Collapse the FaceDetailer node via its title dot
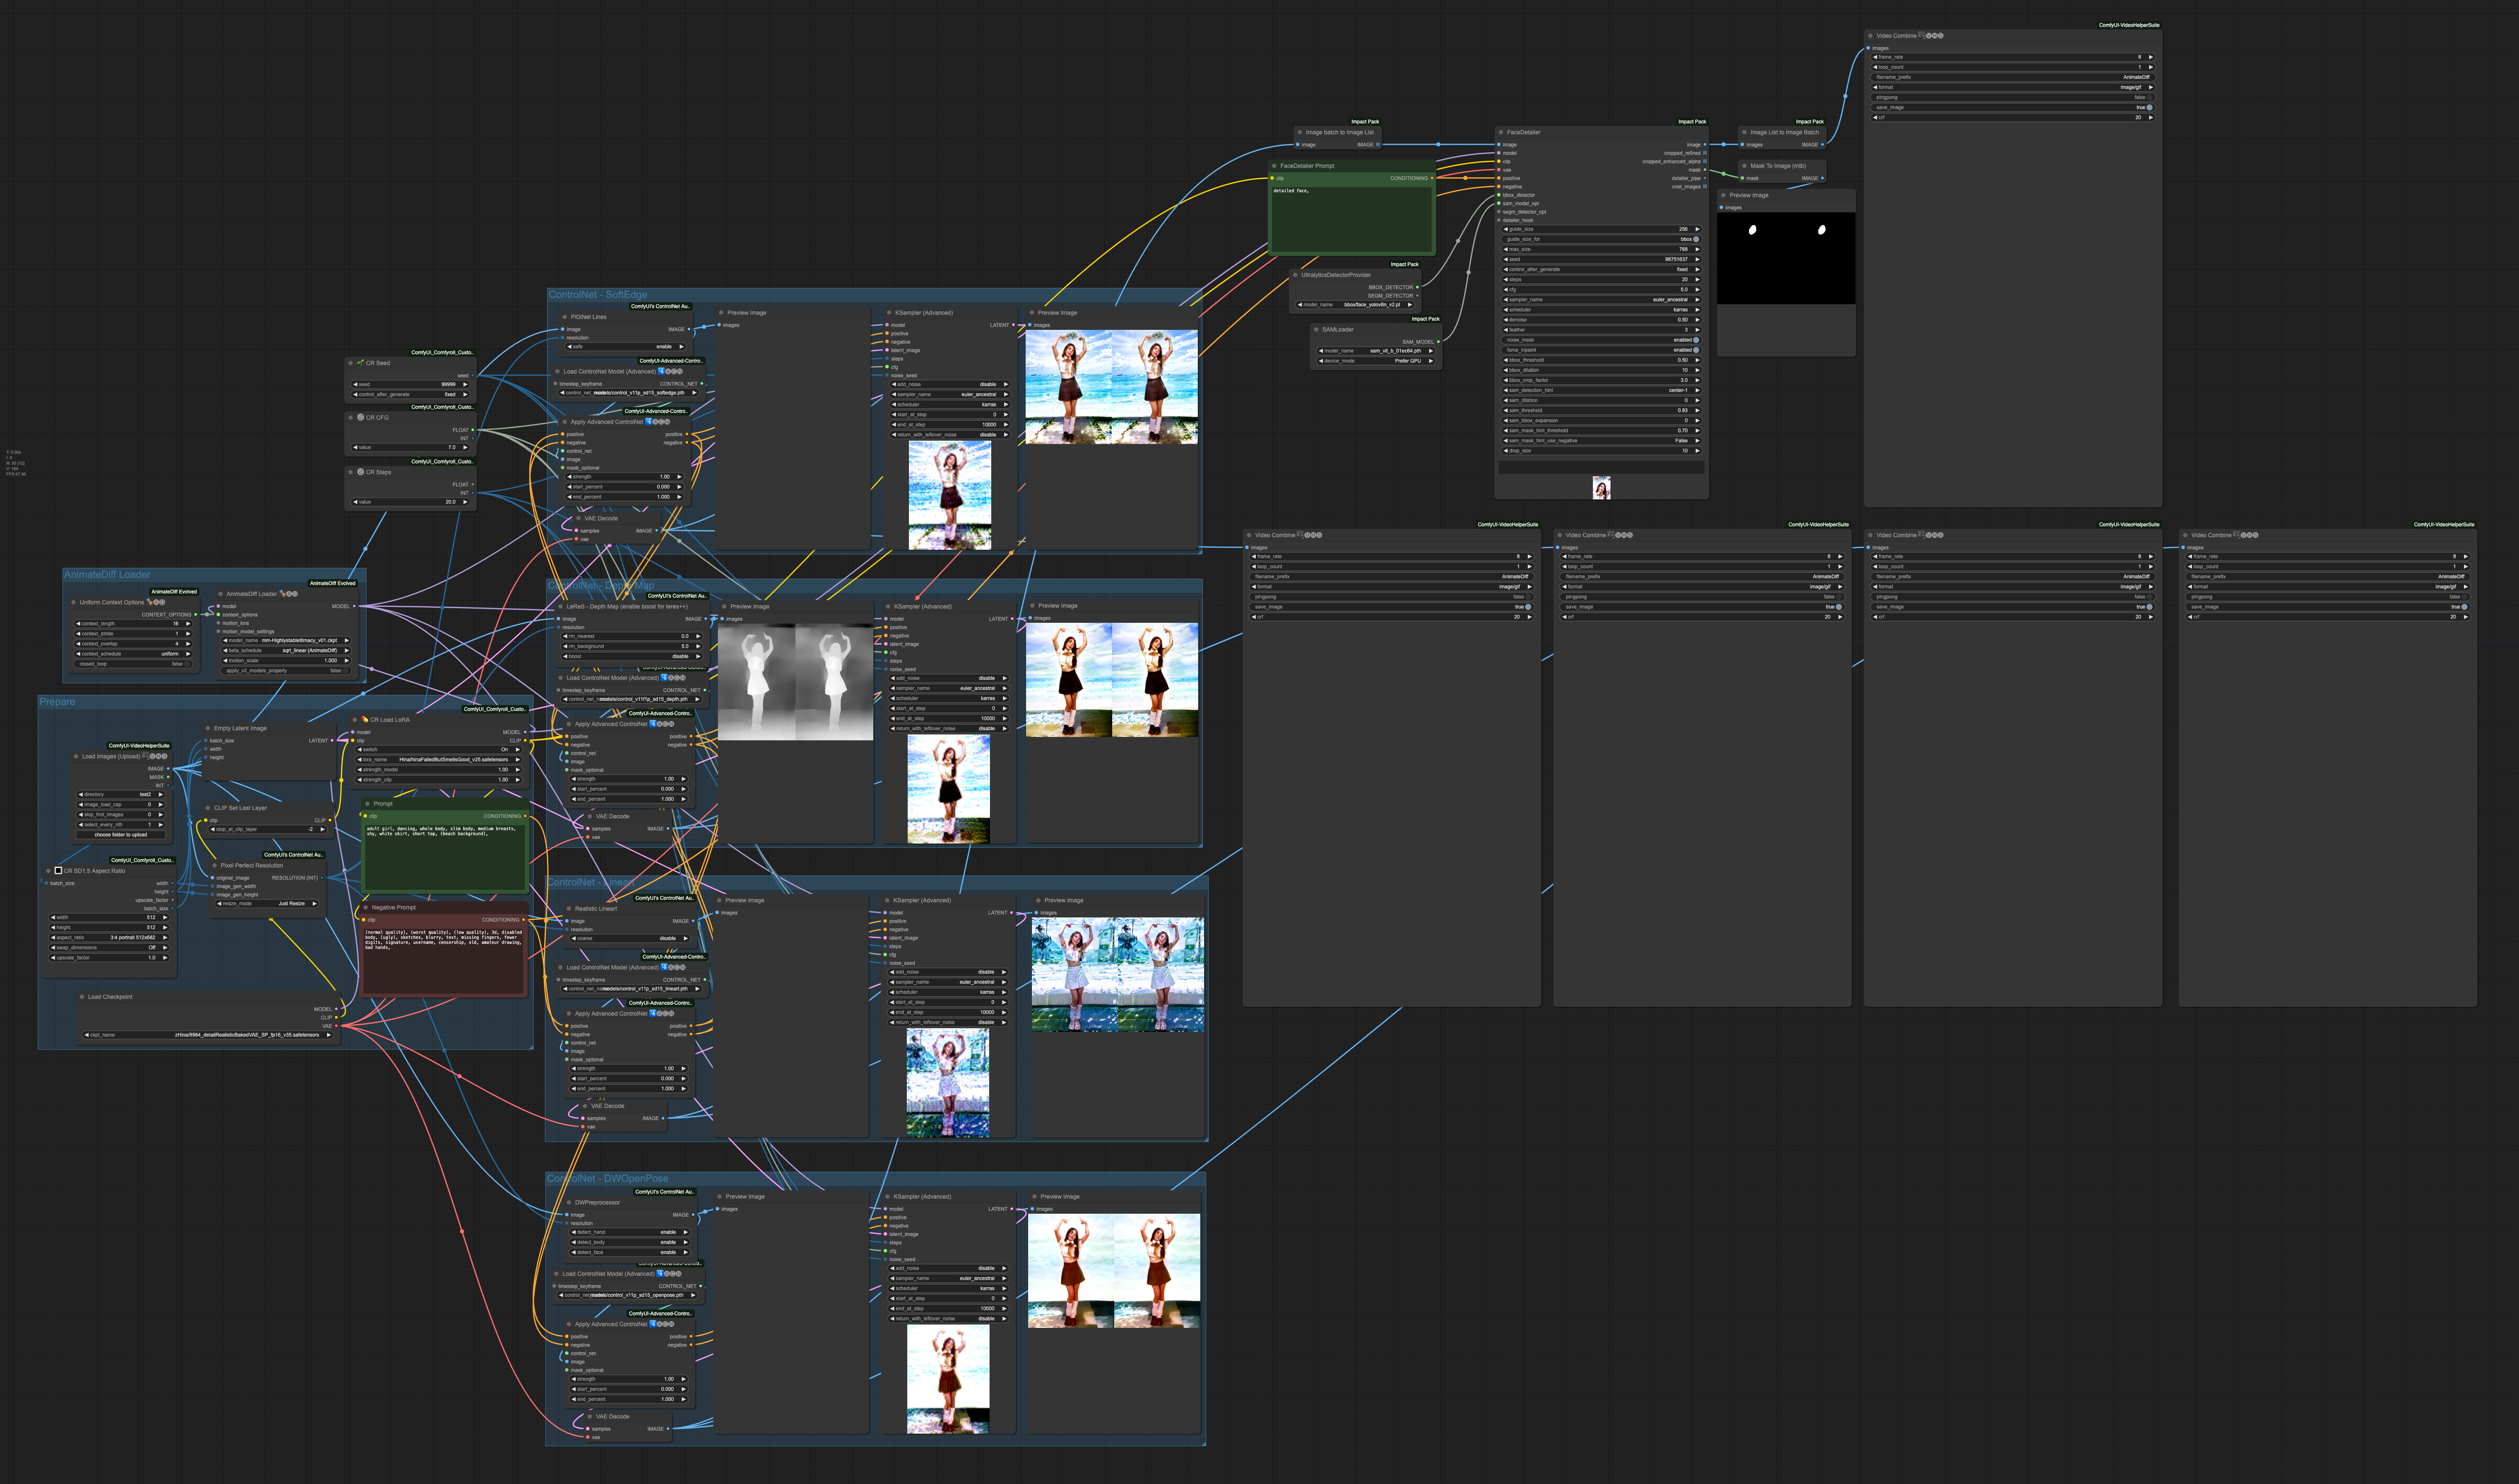2519x1484 pixels. [1500, 132]
